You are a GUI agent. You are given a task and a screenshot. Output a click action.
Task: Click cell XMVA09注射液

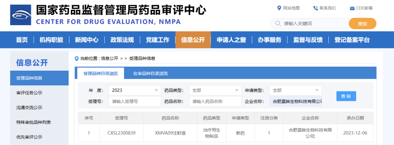(170, 133)
